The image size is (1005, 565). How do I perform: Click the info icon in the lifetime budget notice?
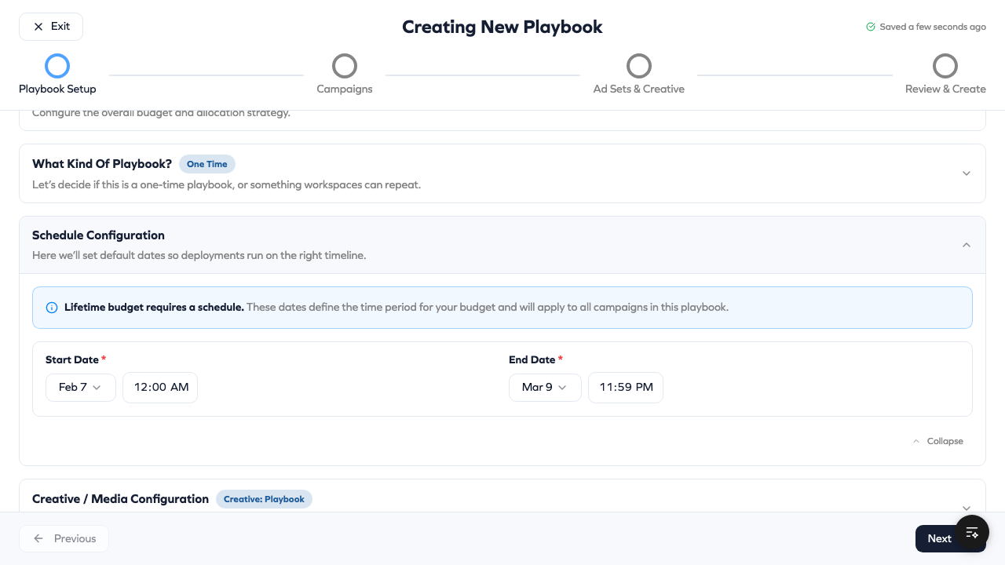(x=52, y=308)
